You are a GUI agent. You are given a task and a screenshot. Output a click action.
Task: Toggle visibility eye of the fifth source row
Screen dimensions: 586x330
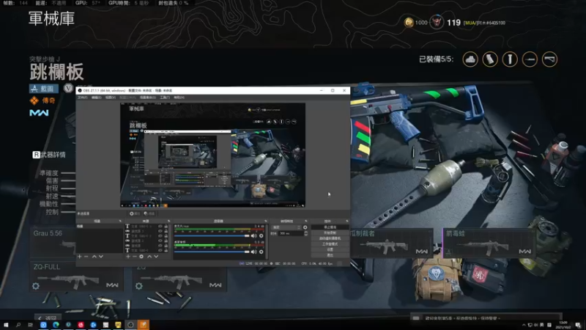[x=160, y=246]
